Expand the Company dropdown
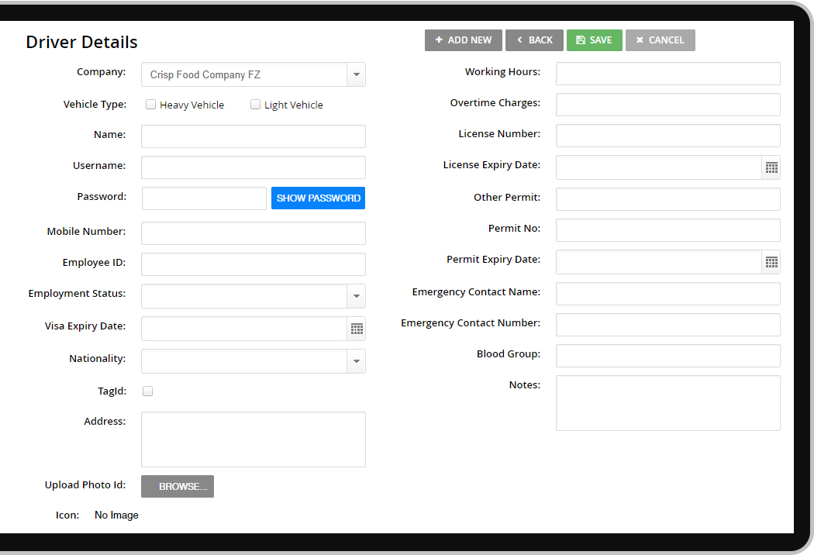This screenshot has width=814, height=555. 356,75
